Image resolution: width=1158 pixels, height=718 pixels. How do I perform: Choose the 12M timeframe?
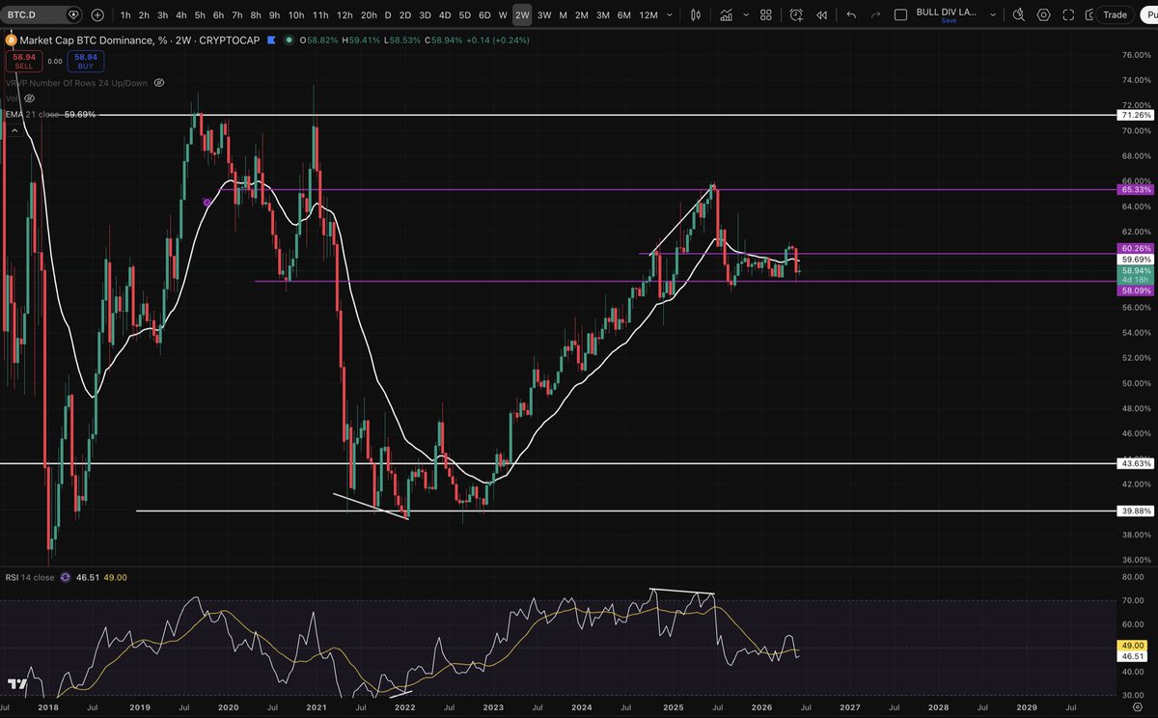click(648, 14)
